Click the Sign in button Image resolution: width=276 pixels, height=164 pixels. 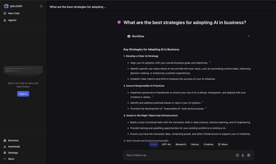click(x=23, y=94)
